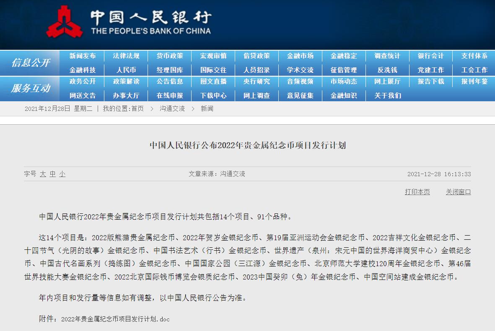
Task: Click the 打印本页 link
Action: point(417,192)
